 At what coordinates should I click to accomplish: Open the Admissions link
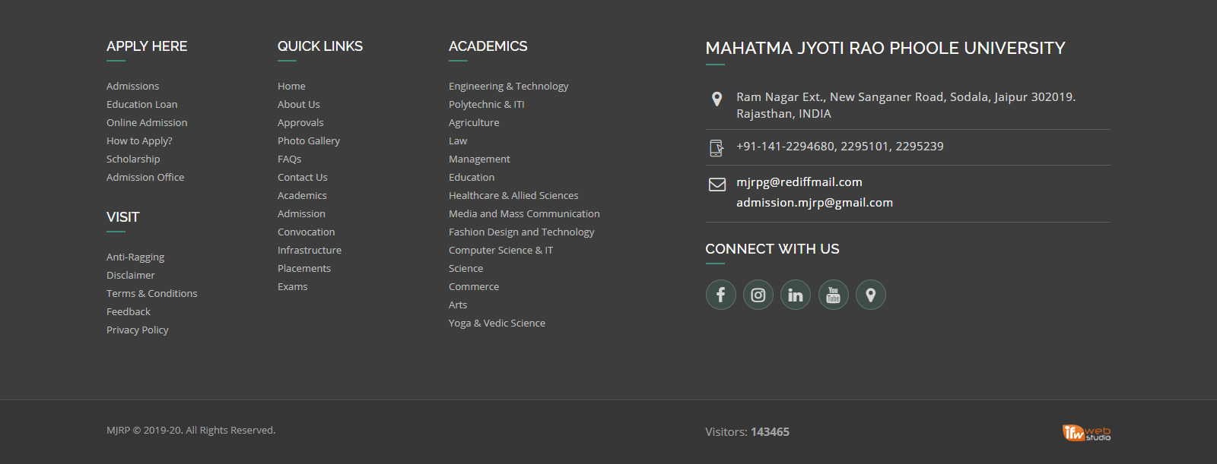(x=133, y=87)
